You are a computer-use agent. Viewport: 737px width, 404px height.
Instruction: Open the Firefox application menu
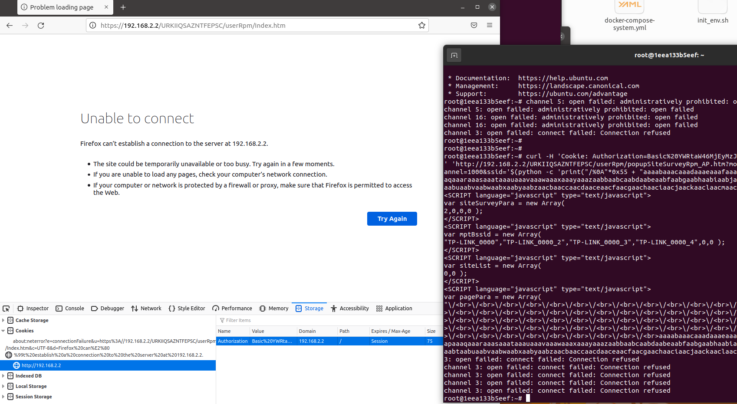(490, 25)
